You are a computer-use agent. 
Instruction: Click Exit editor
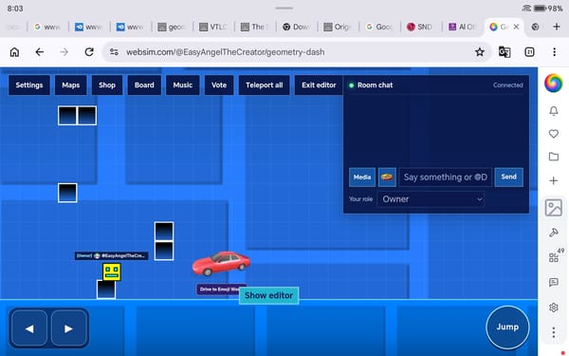[x=319, y=85]
